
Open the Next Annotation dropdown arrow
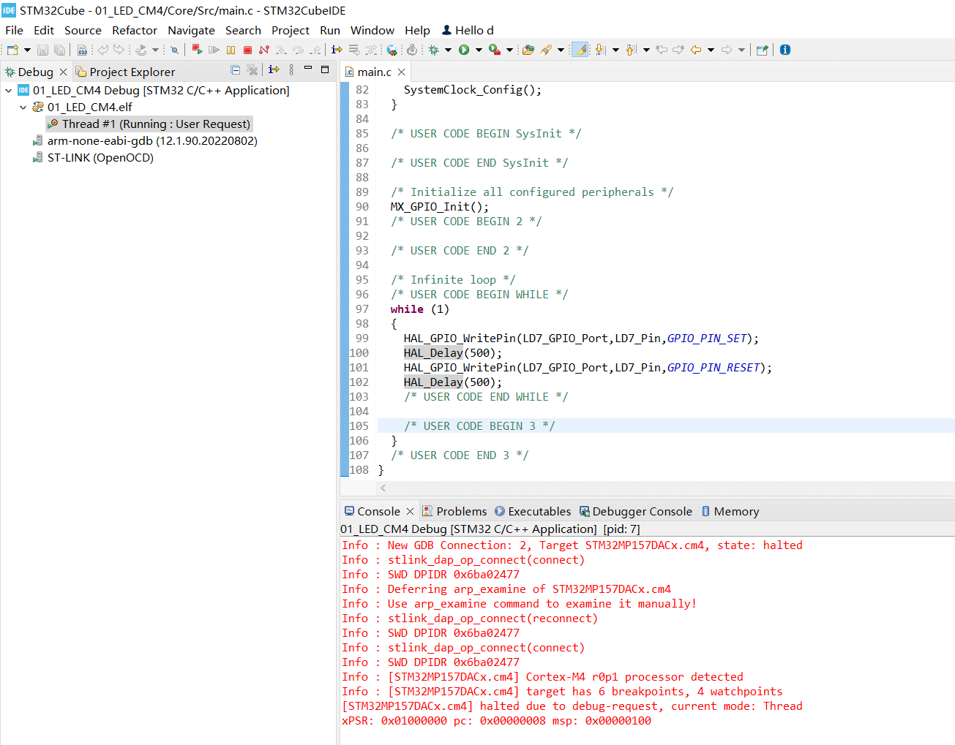[615, 50]
